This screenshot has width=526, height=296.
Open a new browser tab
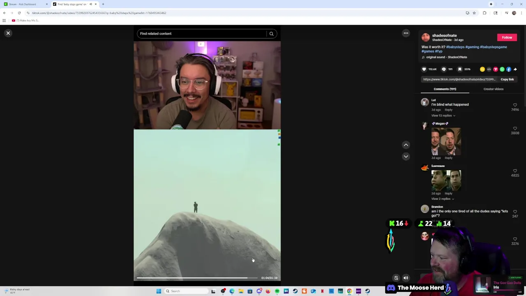103,4
